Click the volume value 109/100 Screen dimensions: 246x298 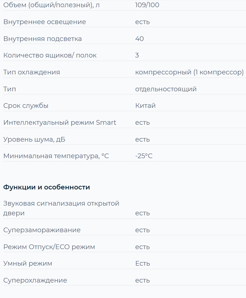pyautogui.click(x=147, y=5)
